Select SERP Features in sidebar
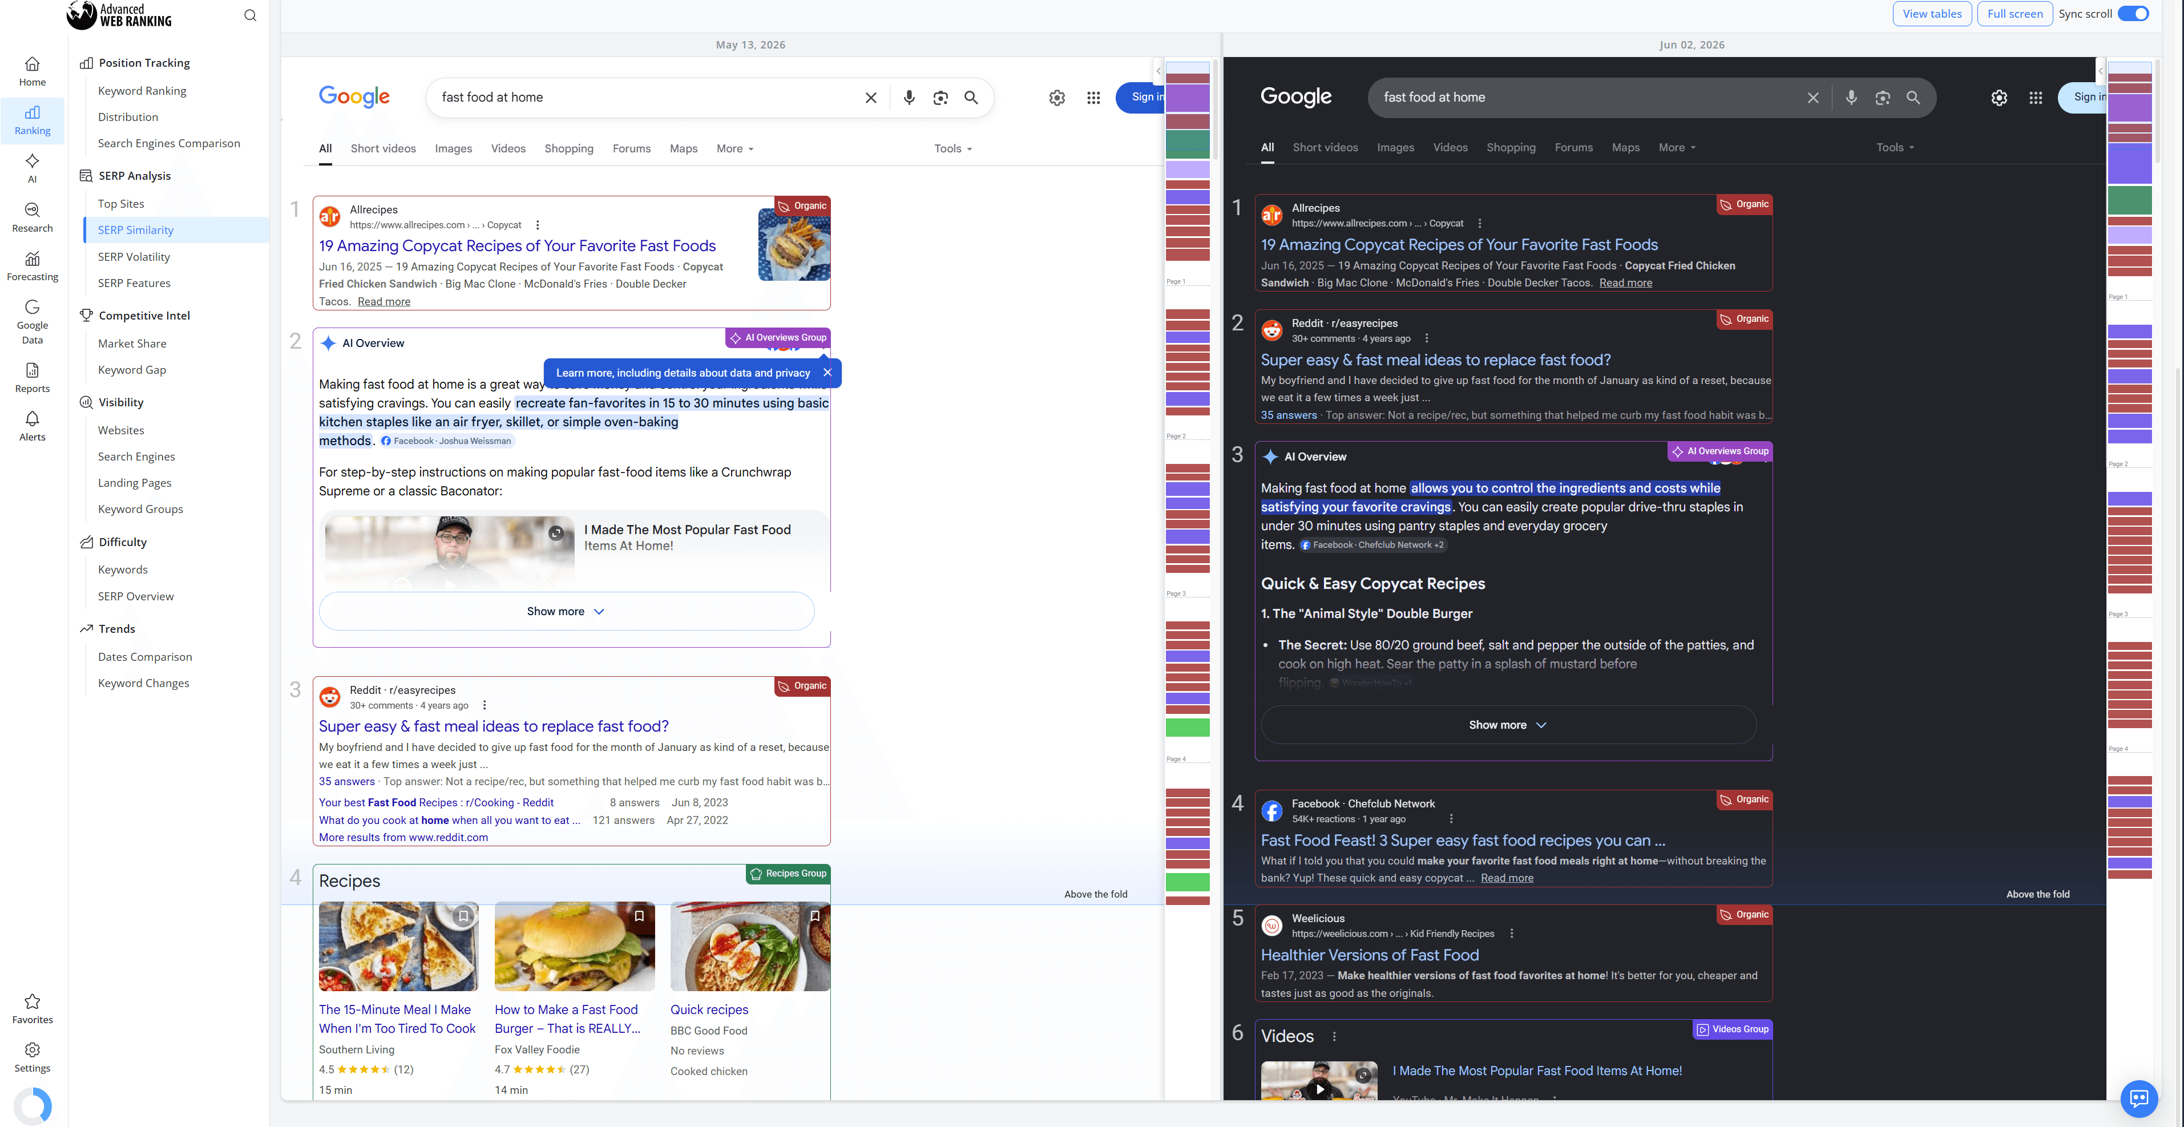 (134, 283)
